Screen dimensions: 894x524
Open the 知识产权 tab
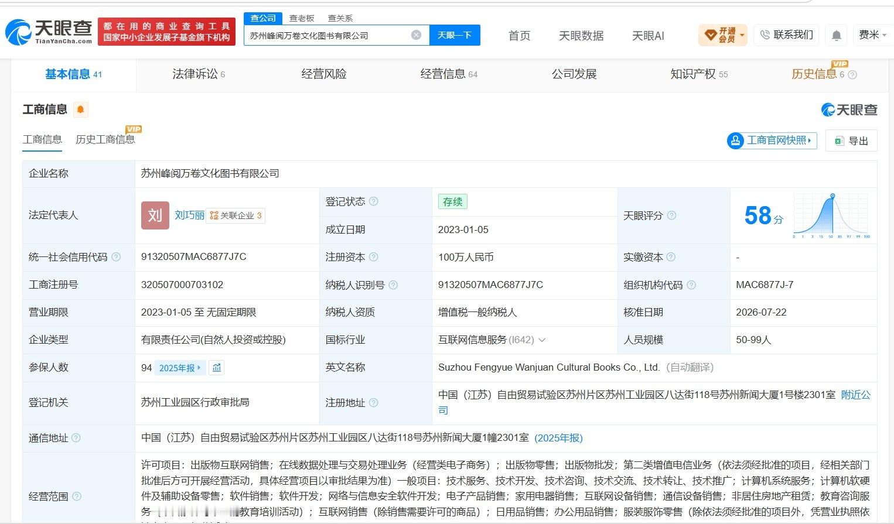coord(699,74)
